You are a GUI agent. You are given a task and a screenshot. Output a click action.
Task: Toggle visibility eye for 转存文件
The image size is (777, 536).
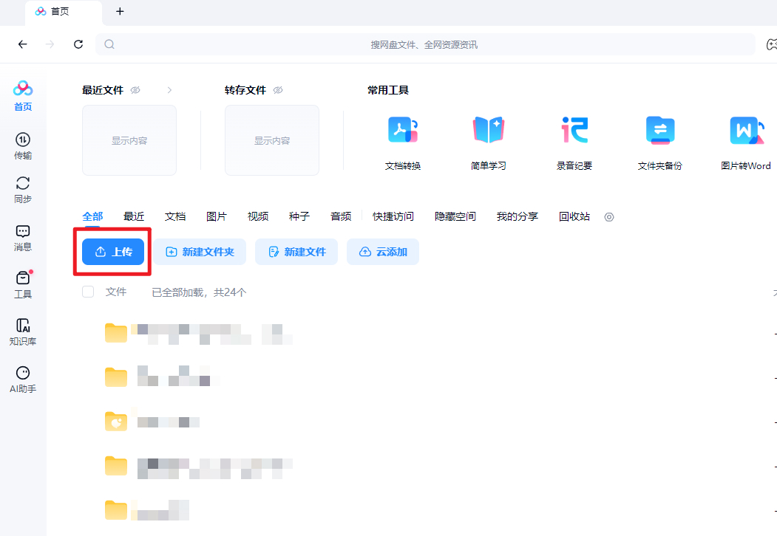pyautogui.click(x=278, y=90)
